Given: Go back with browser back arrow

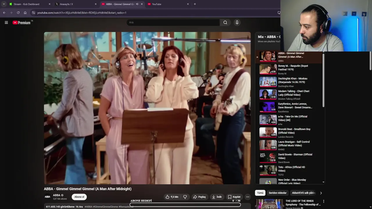Looking at the screenshot, I should [x=4, y=13].
